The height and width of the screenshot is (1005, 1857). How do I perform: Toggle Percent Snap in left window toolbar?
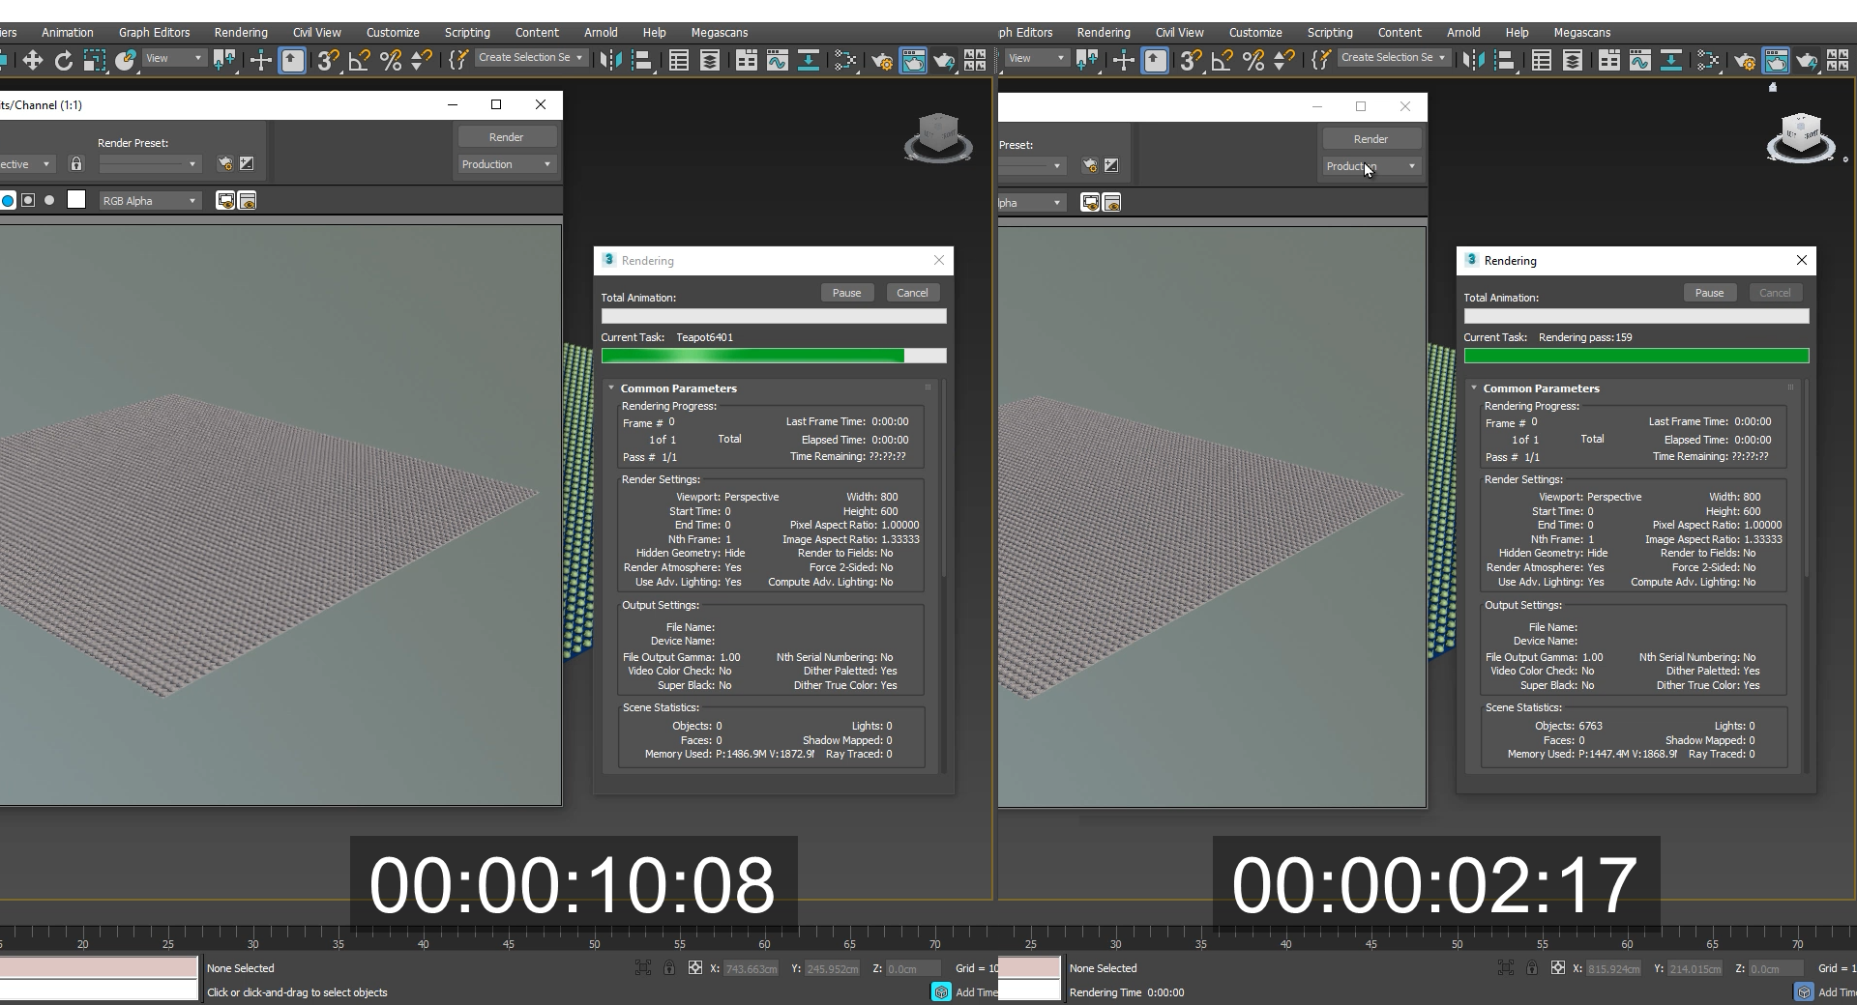tap(390, 61)
